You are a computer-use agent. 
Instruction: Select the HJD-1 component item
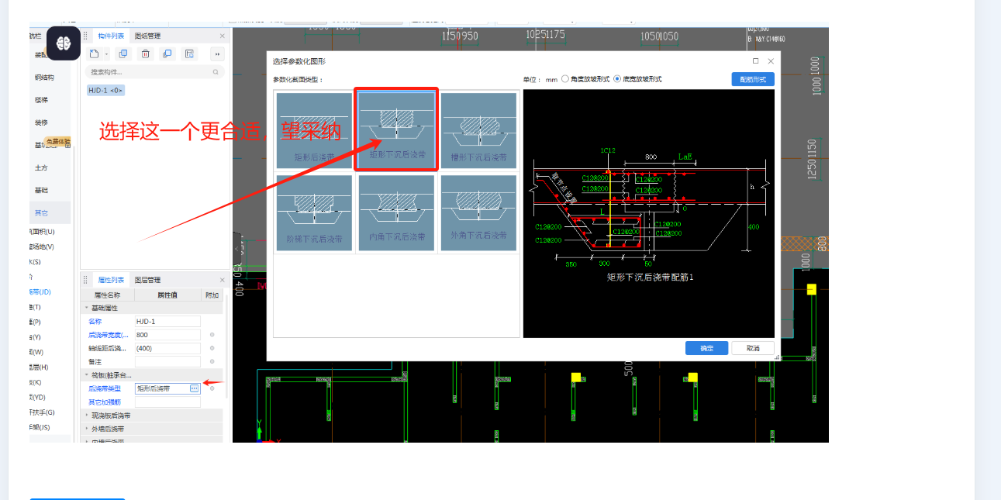coord(105,90)
